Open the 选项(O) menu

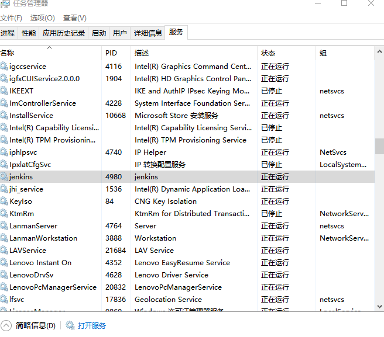[x=42, y=18]
